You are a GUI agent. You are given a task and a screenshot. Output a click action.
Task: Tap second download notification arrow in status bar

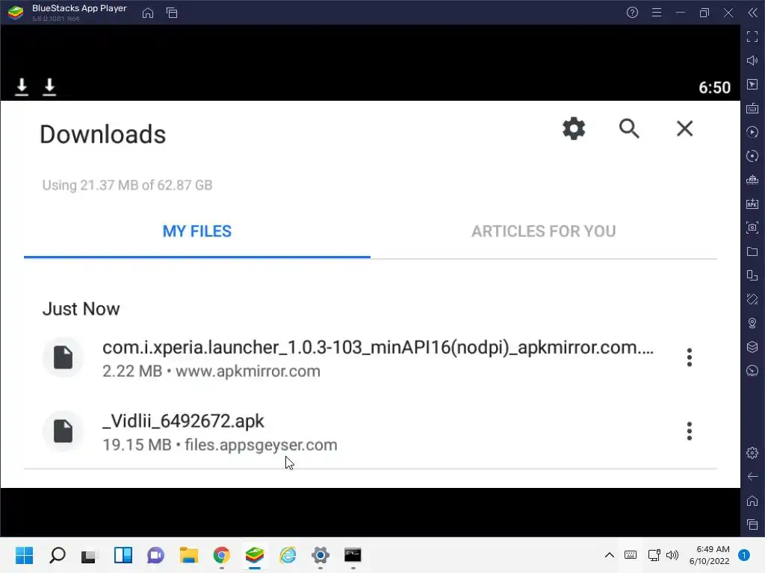(49, 87)
